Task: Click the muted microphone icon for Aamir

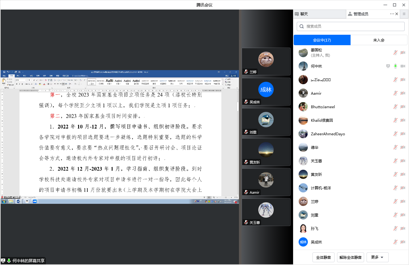Action: coord(395,93)
